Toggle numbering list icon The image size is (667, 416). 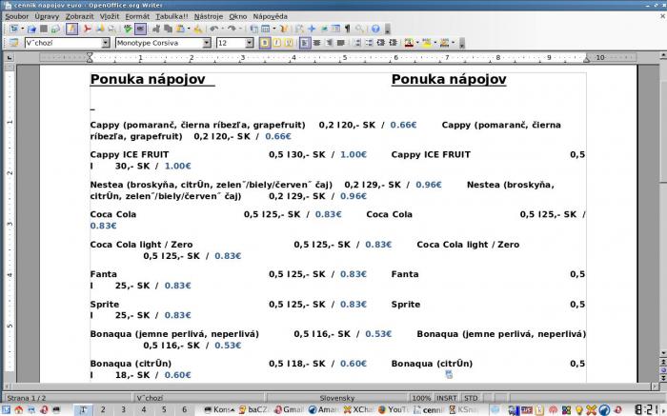[x=357, y=43]
